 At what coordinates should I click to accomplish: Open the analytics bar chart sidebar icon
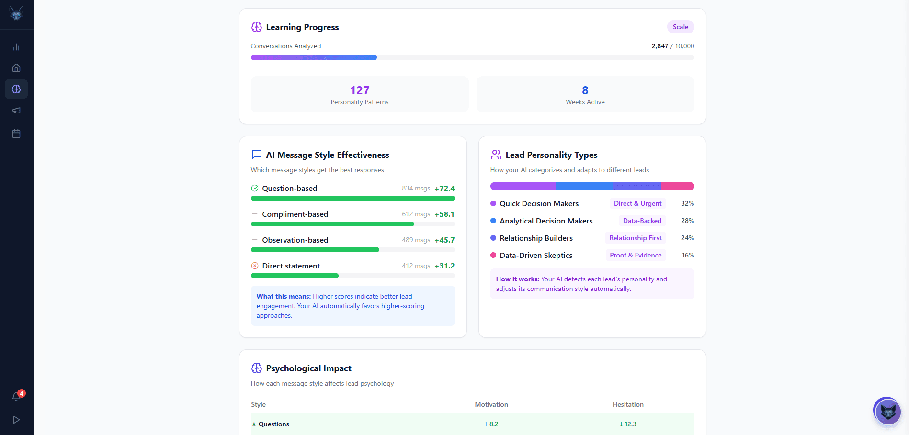click(16, 46)
